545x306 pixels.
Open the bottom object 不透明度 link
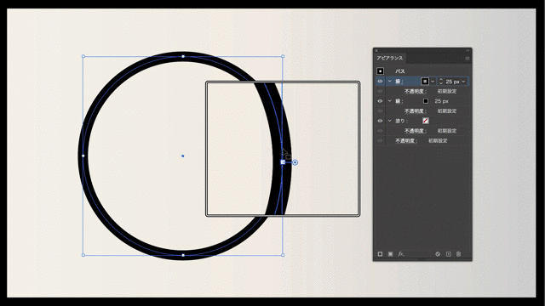tap(406, 141)
